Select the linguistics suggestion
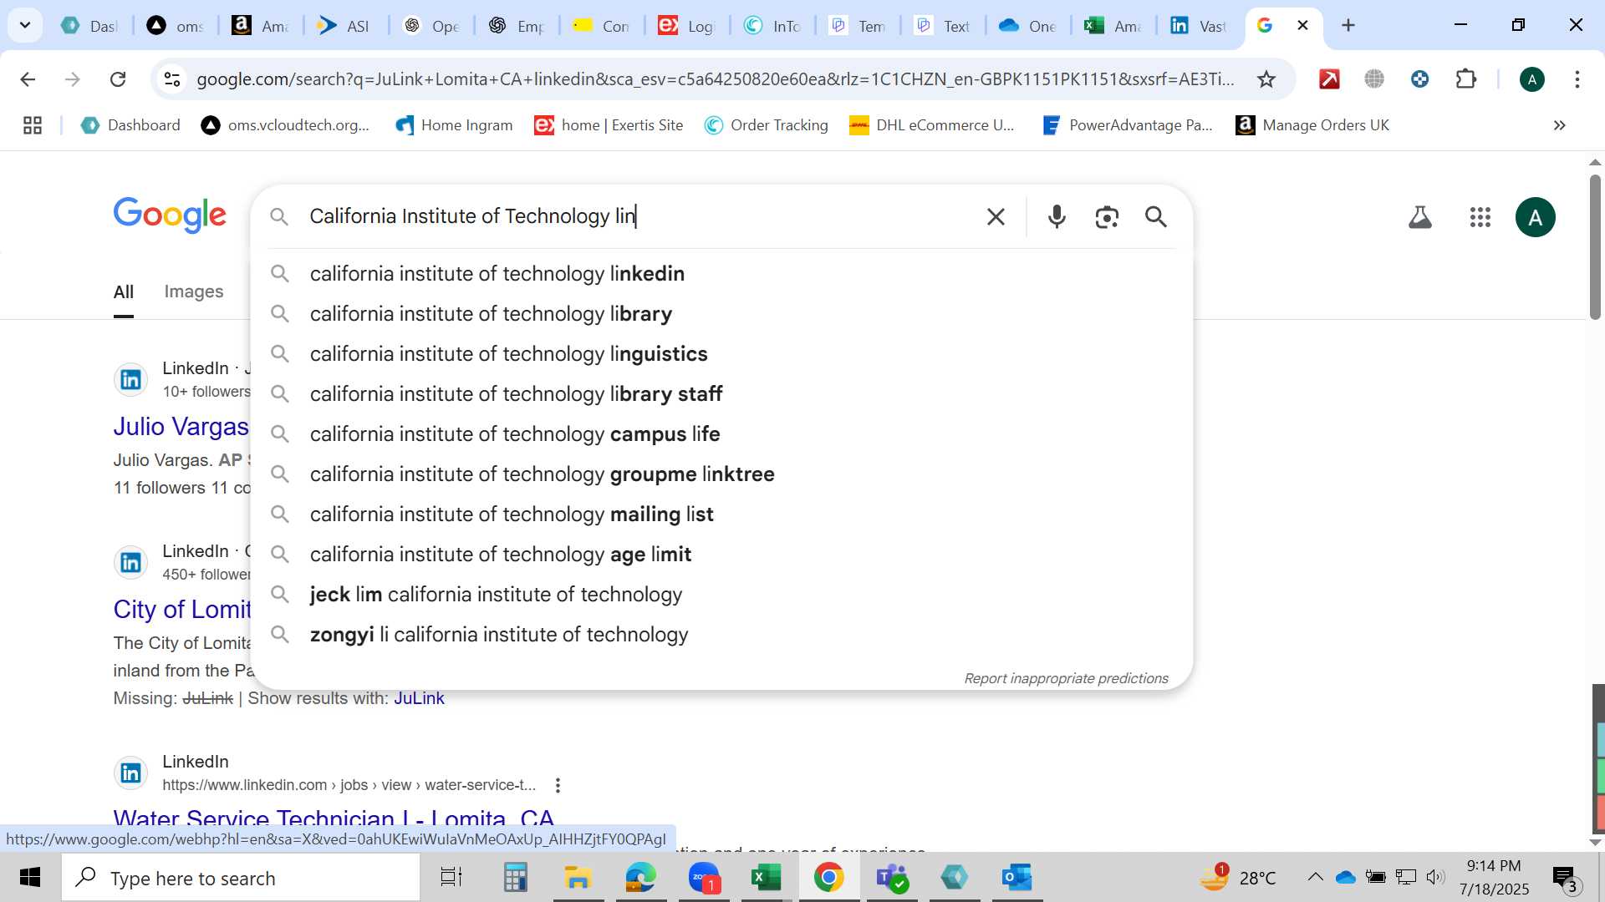Viewport: 1605px width, 902px height. coord(721,354)
